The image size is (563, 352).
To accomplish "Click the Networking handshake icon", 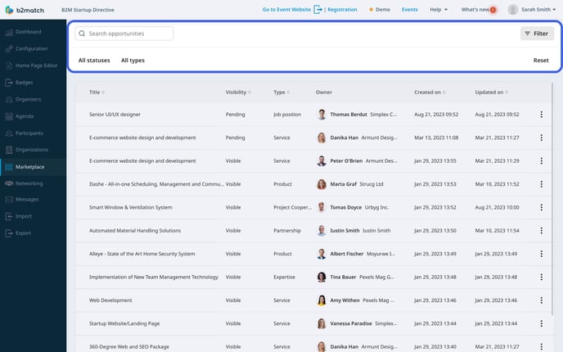I will pyautogui.click(x=9, y=183).
